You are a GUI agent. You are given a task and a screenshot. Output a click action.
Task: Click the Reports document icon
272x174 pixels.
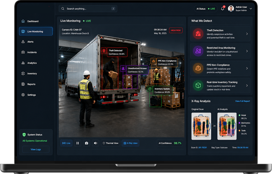23,84
